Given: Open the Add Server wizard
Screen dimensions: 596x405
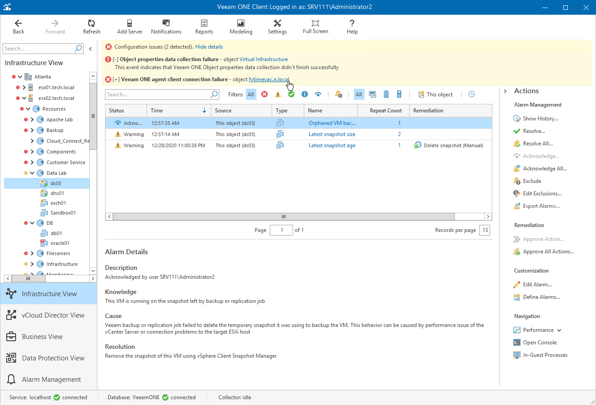Looking at the screenshot, I should click(x=130, y=27).
